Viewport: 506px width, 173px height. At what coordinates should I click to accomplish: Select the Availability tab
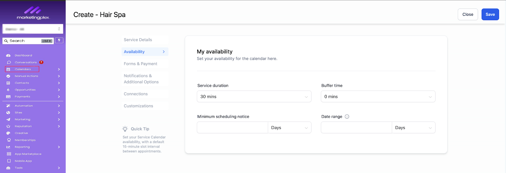pos(145,52)
